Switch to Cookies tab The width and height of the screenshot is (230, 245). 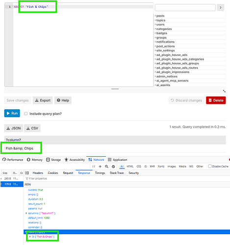pos(53,173)
